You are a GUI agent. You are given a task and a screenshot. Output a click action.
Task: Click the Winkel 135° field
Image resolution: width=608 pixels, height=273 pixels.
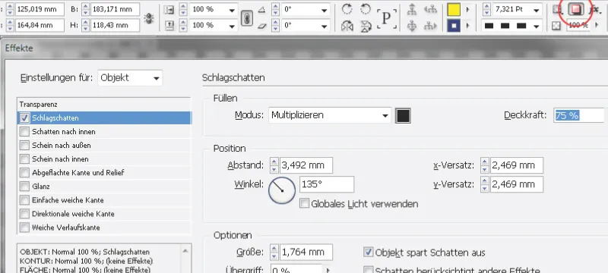[327, 184]
